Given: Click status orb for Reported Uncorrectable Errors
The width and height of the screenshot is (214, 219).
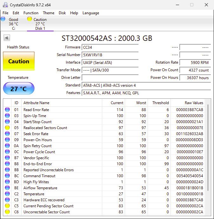Looking at the screenshot, I should 7,170.
